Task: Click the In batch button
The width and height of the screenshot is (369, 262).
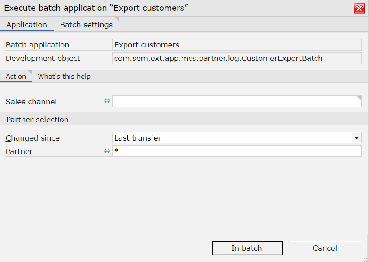Action: coord(247,248)
